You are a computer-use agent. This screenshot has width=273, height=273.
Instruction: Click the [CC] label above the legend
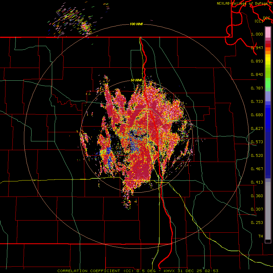259,21
